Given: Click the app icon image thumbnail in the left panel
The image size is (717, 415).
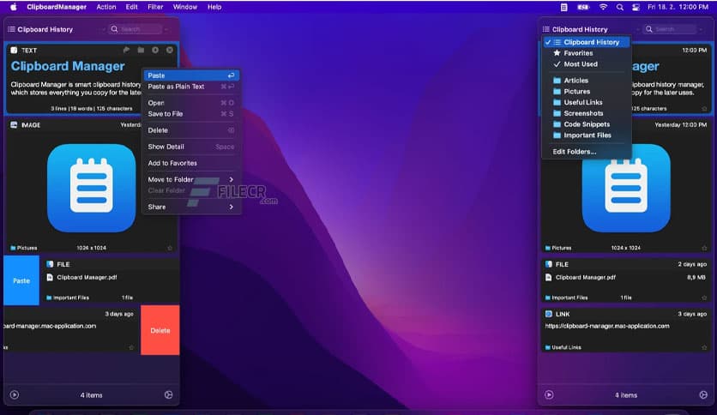Looking at the screenshot, I should 92,189.
